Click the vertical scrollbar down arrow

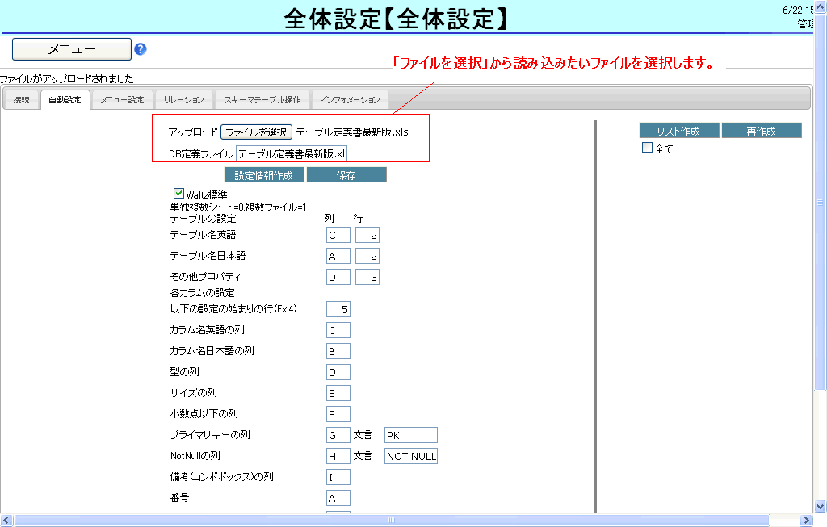click(821, 506)
